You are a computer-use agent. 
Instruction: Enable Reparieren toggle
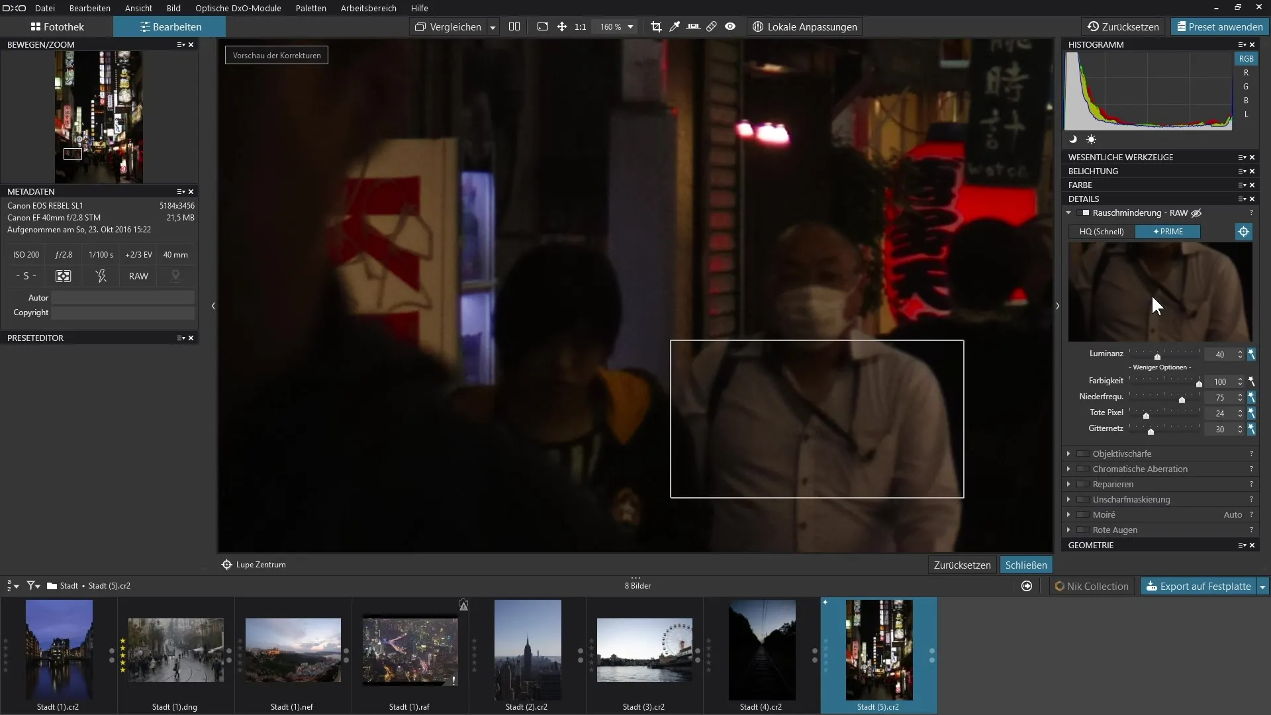tap(1083, 485)
